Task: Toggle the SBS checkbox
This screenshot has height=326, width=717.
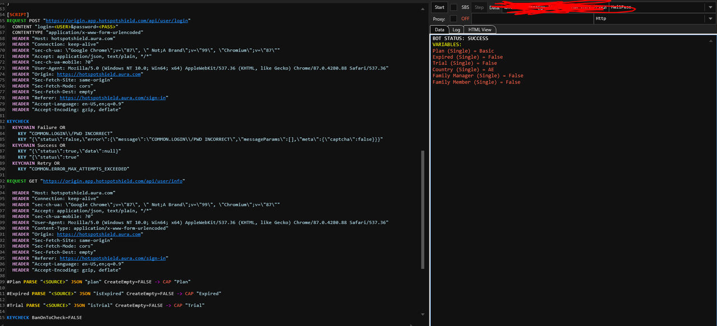Action: 454,7
